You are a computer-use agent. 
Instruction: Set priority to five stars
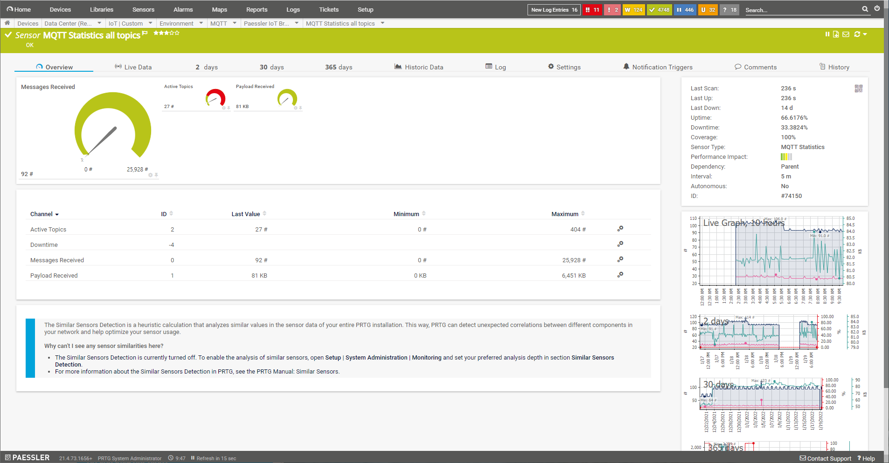tap(177, 33)
